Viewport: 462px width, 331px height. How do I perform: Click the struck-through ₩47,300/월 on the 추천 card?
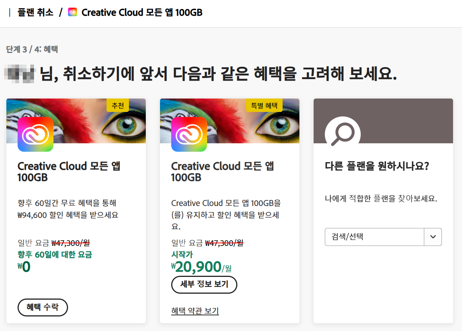pos(71,243)
